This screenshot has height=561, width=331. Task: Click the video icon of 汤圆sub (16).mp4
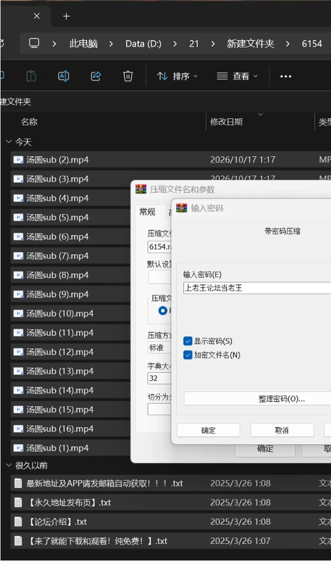tap(18, 429)
